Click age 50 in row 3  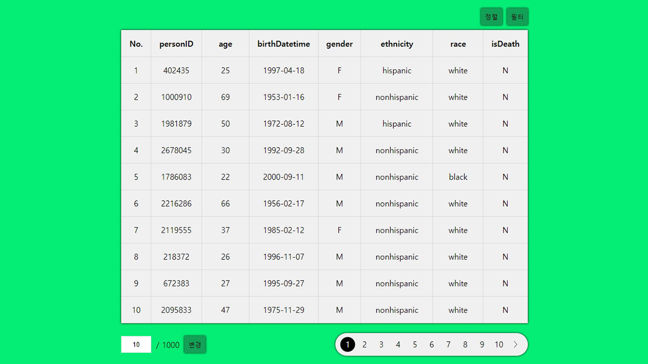click(x=225, y=124)
